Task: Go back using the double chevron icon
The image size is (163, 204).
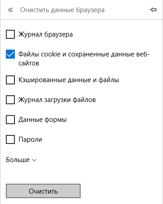Action: (10, 10)
